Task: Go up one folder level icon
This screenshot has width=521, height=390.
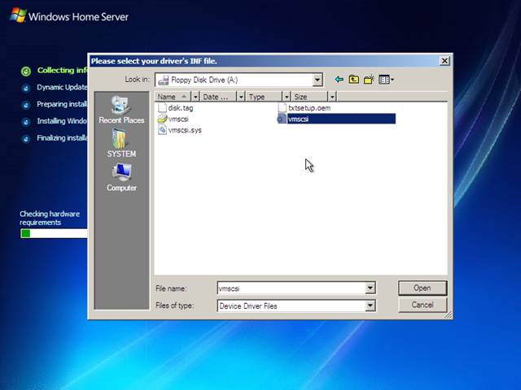Action: pos(354,80)
